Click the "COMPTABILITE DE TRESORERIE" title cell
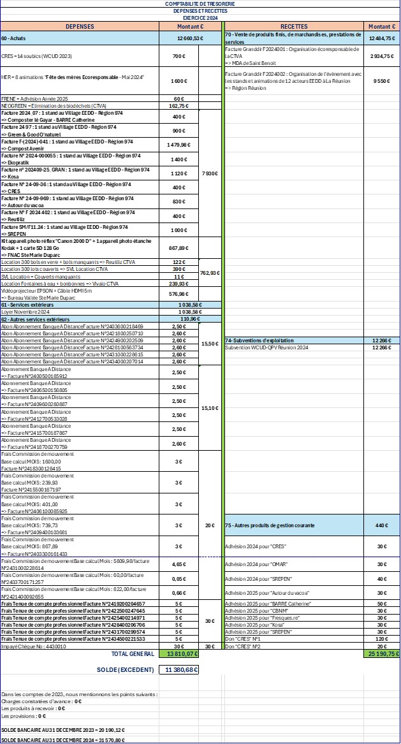The image size is (401, 744). pos(200,4)
